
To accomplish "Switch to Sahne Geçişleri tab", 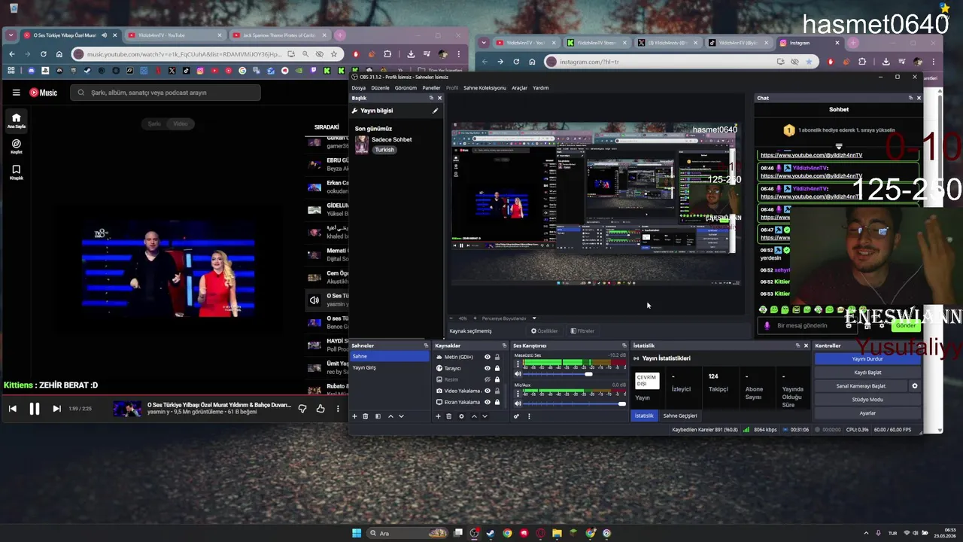I will point(680,416).
